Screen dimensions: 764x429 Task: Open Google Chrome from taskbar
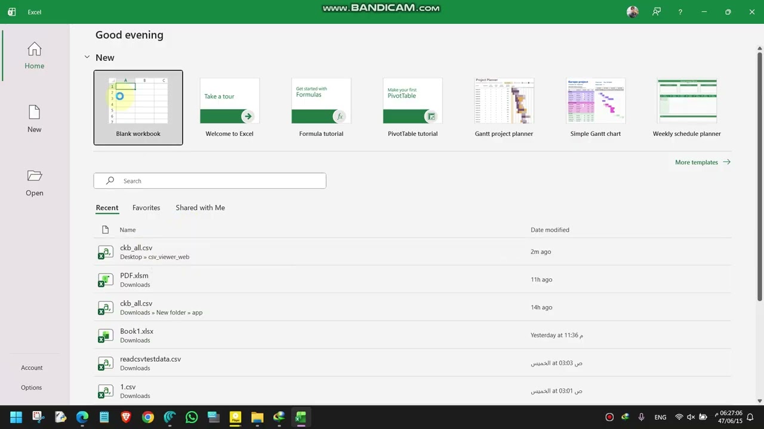click(x=148, y=417)
